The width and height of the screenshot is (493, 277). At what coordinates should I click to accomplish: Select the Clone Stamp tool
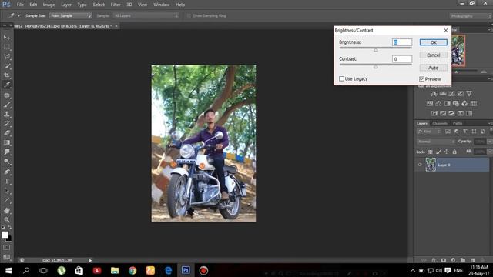pyautogui.click(x=7, y=114)
